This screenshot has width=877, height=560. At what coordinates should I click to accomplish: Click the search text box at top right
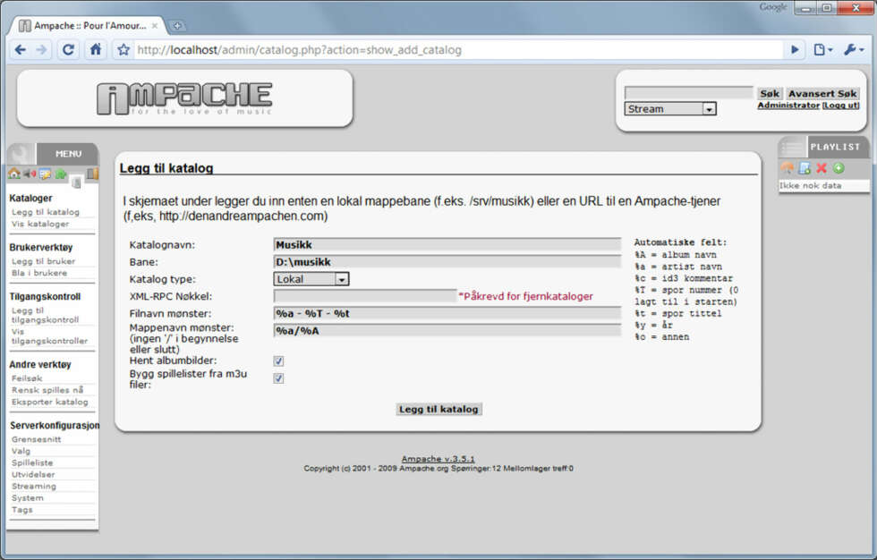coord(688,93)
